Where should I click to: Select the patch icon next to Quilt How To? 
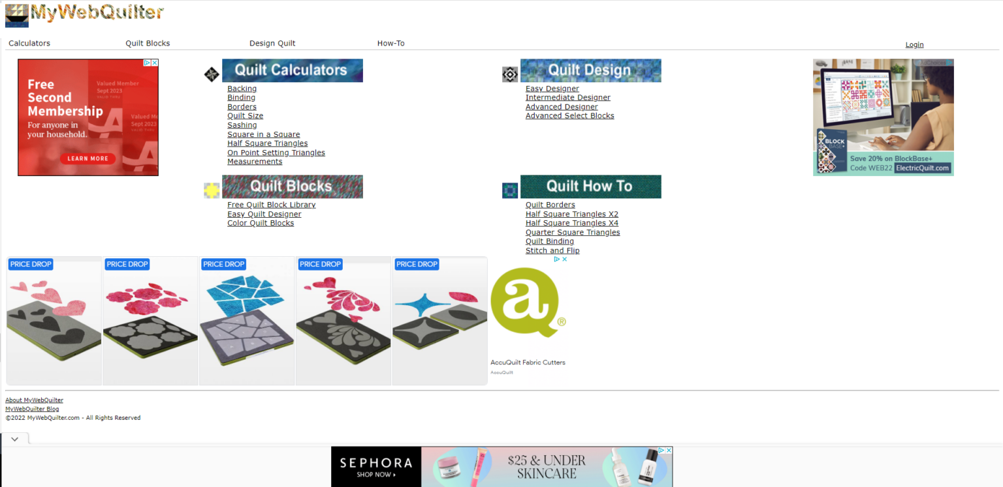click(x=509, y=190)
